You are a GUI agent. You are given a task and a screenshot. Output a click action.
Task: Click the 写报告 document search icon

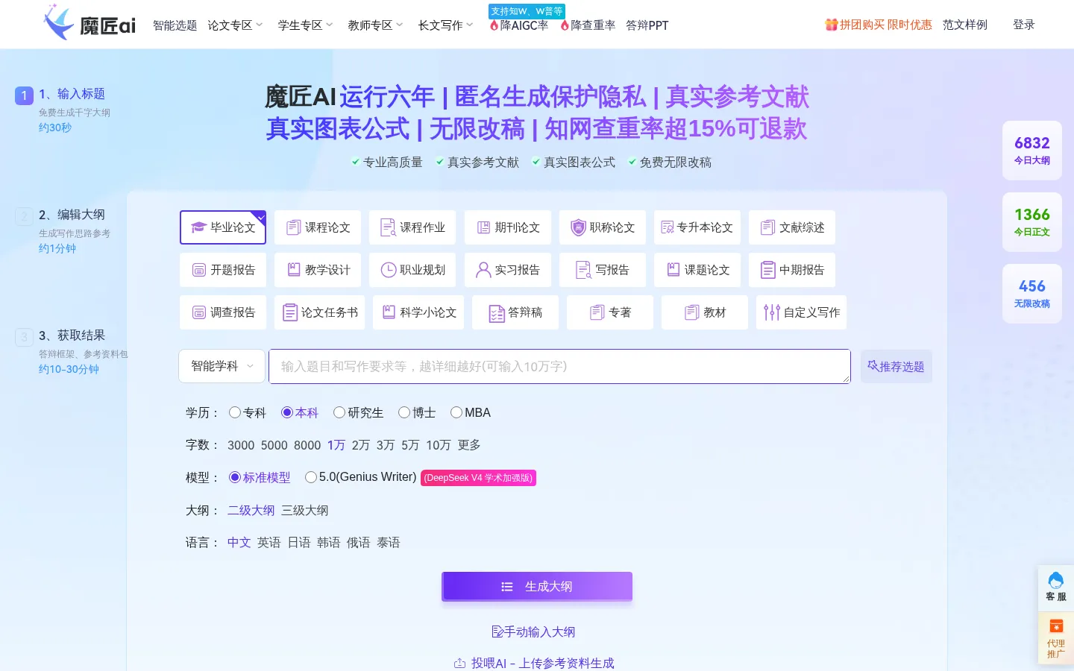click(583, 270)
